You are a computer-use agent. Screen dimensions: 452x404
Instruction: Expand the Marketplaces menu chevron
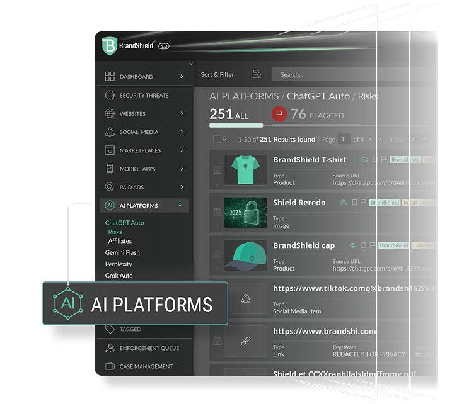coord(182,150)
